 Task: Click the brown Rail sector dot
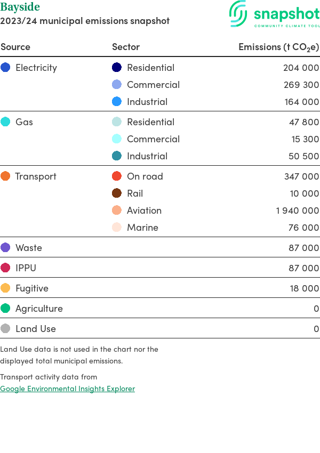coord(117,193)
